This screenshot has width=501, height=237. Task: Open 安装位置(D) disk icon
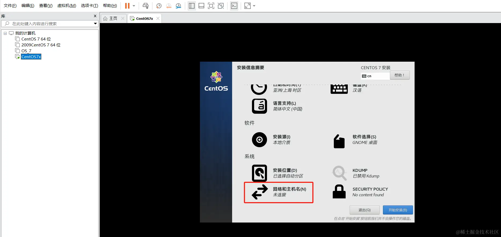coord(259,173)
